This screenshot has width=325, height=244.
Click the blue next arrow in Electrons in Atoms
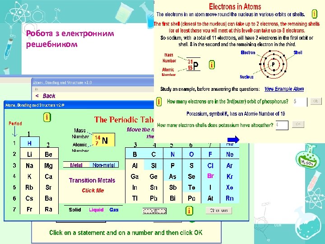point(233,140)
